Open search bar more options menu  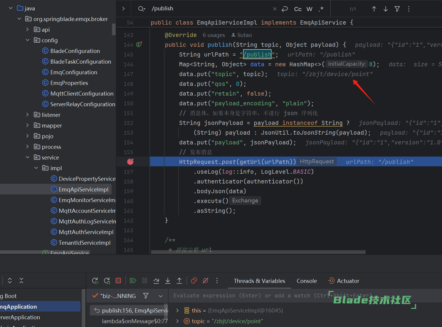(409, 9)
